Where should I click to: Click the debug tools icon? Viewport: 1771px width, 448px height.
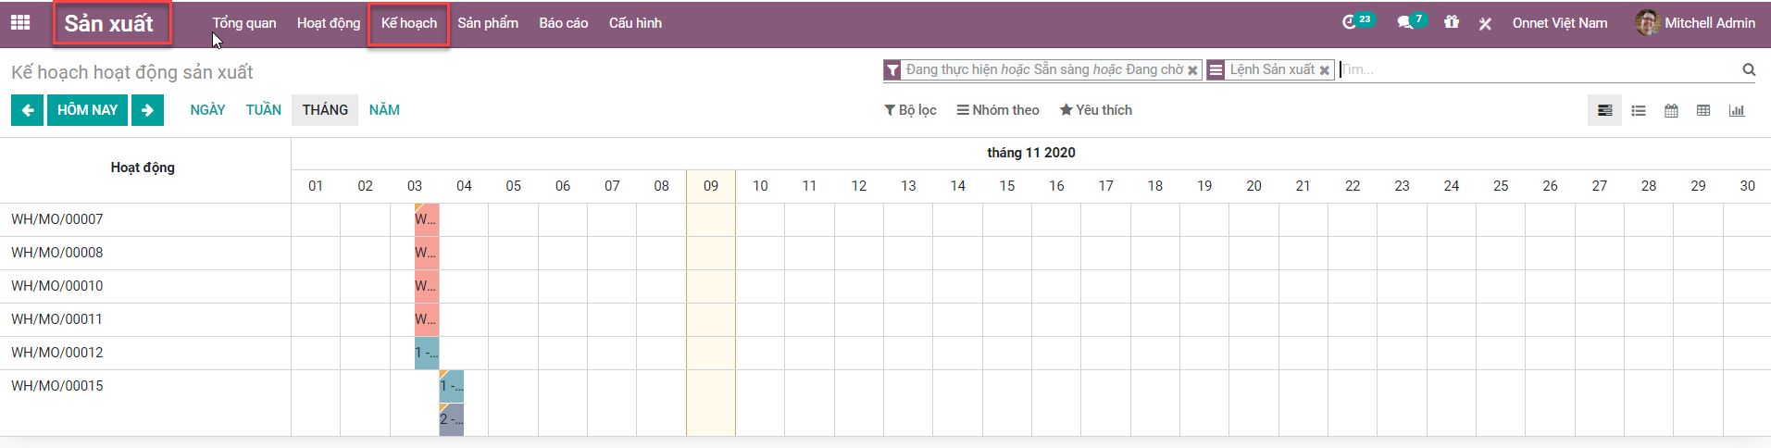(1485, 24)
